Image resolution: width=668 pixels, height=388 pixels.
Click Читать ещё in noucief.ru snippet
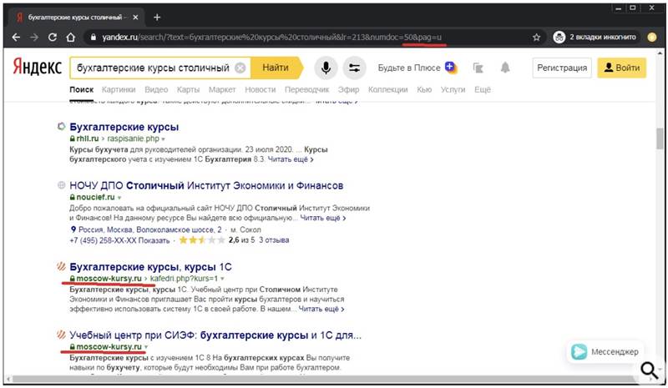[x=322, y=218]
